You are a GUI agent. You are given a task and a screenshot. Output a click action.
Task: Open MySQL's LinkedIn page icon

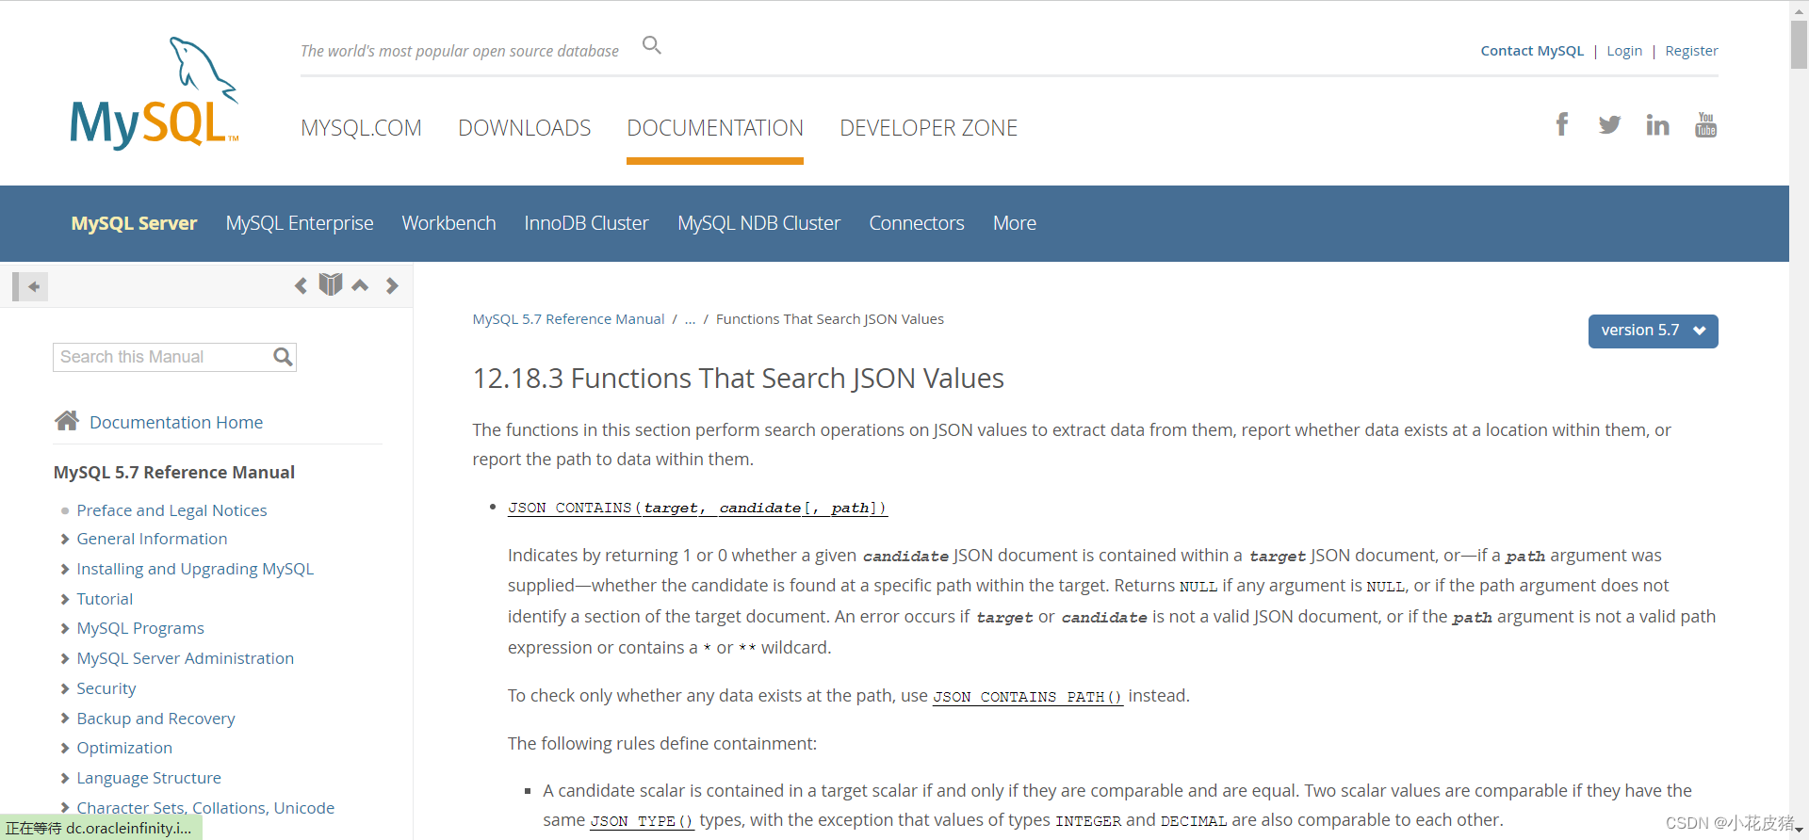point(1657,124)
